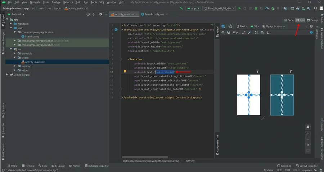Open project panel settings gear

click(101, 14)
